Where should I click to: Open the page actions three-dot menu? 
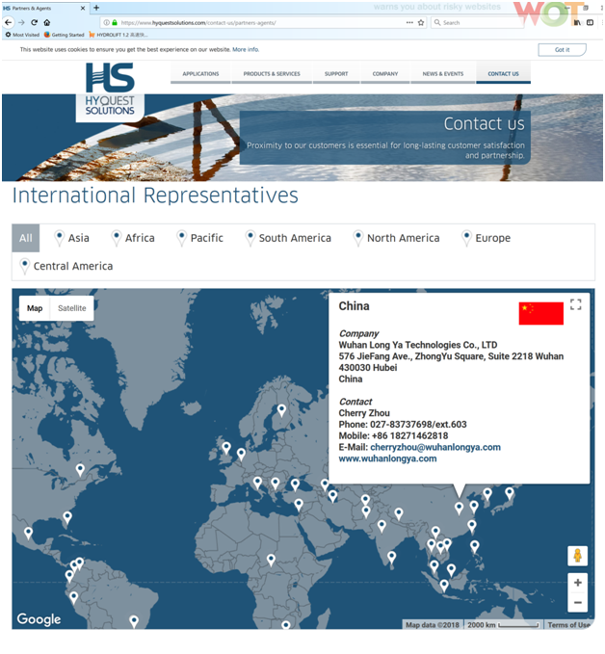(x=409, y=22)
